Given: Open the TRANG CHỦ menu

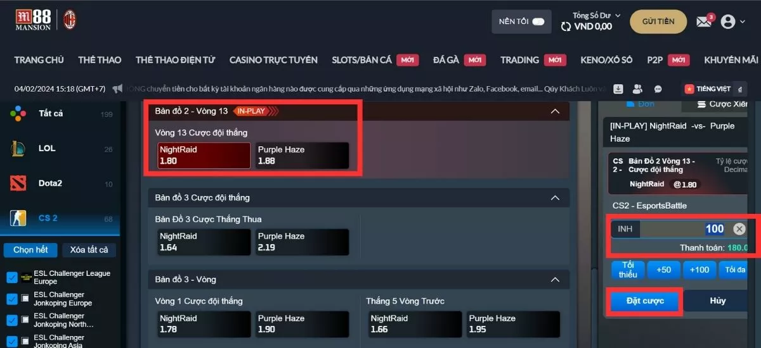Looking at the screenshot, I should 39,60.
